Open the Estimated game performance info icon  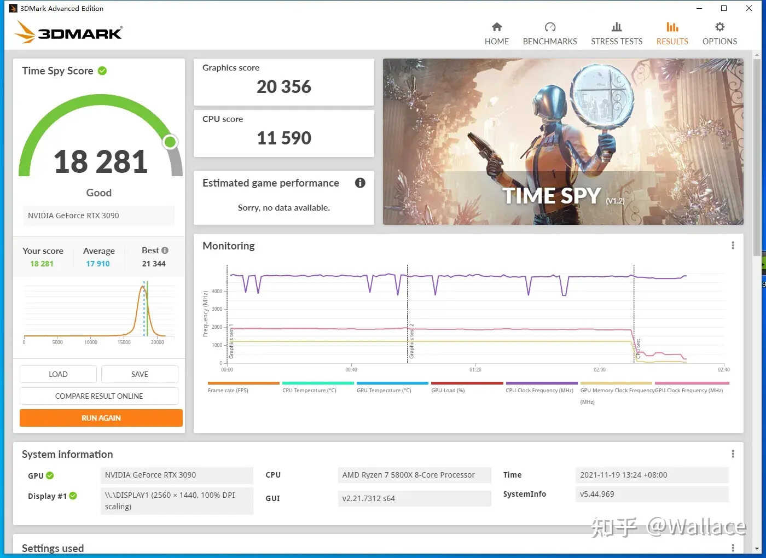pos(360,183)
